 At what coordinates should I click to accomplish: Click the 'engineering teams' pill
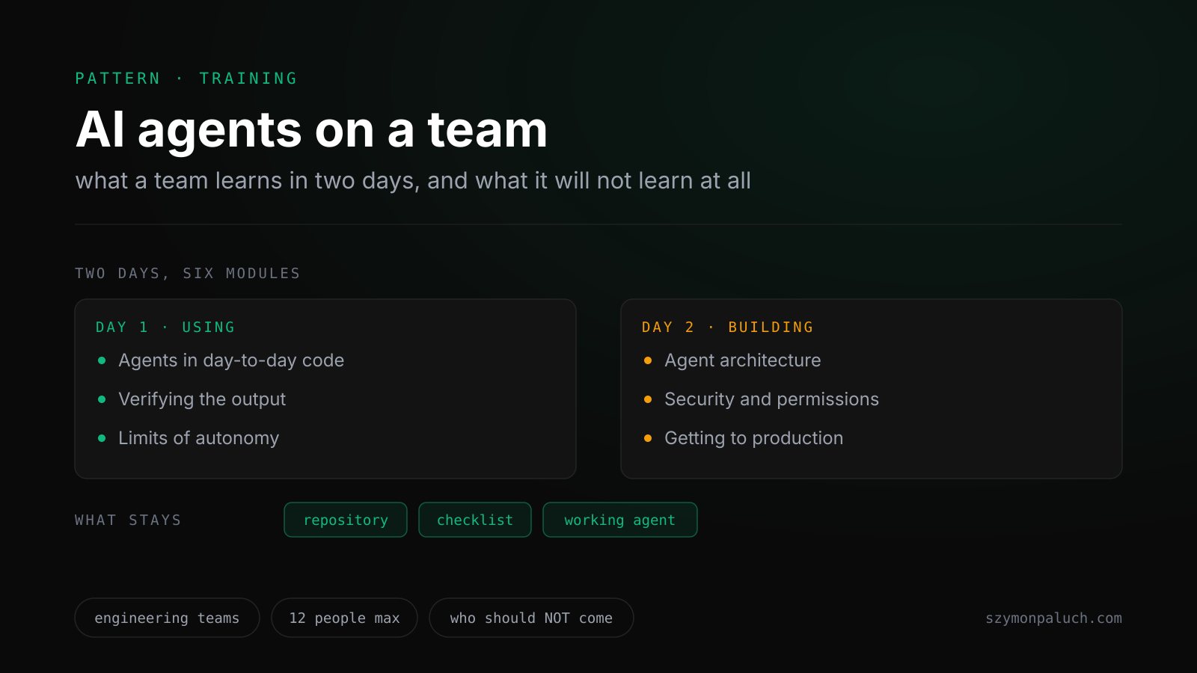(x=167, y=618)
